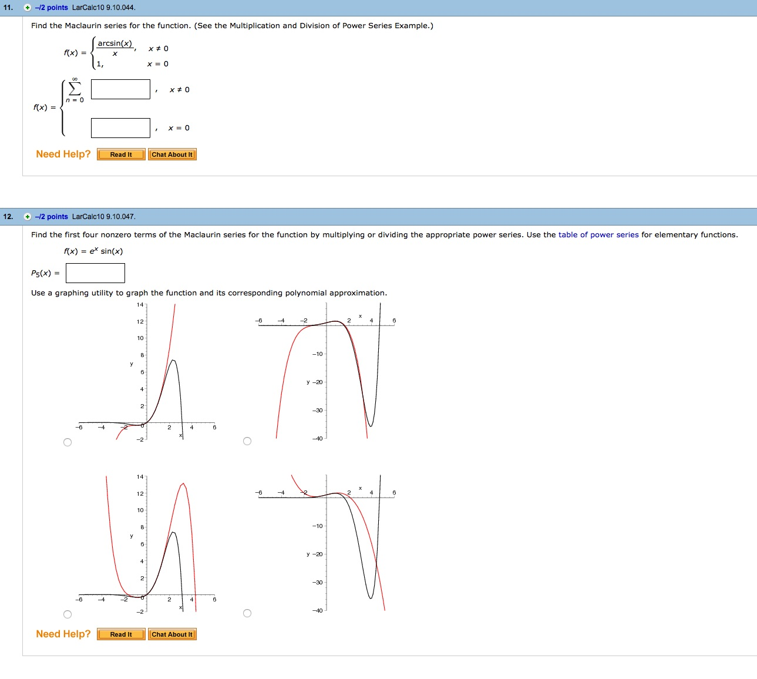The image size is (757, 679).
Task: Click the series answer box for x ≠ 0
Action: click(x=120, y=89)
